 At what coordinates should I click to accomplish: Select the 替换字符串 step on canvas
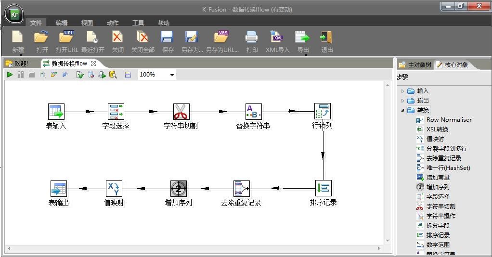pyautogui.click(x=254, y=112)
